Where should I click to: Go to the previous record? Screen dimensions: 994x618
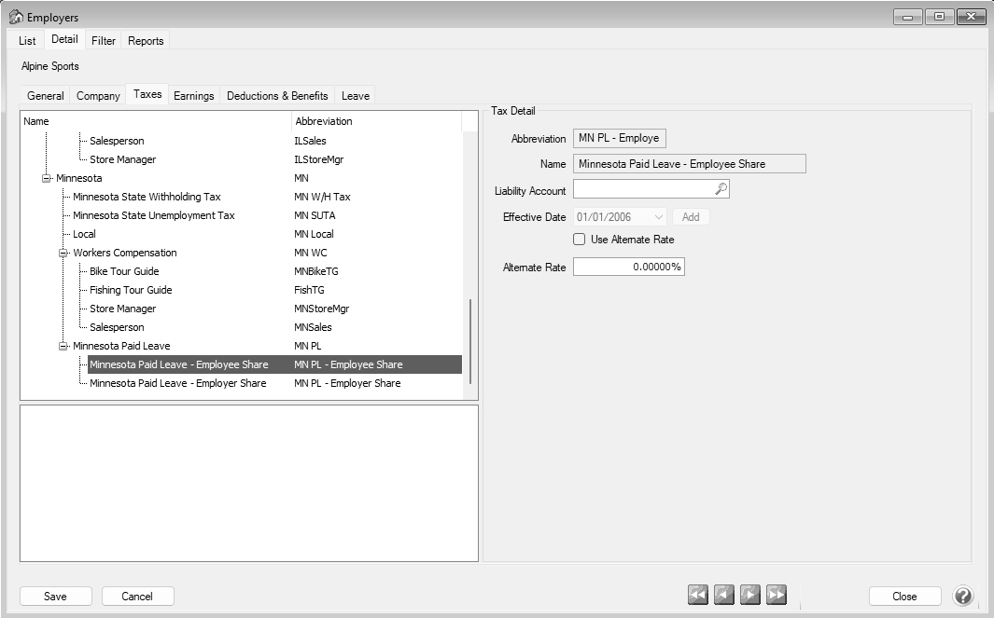(x=723, y=596)
